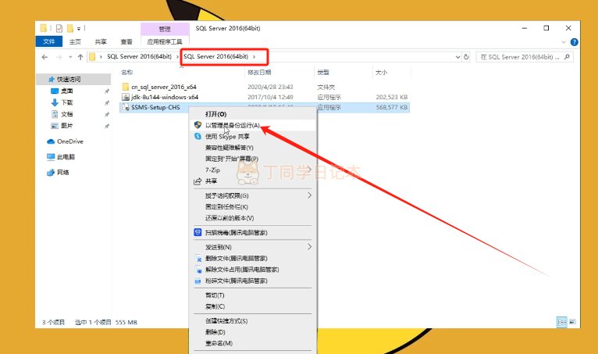Choose 粉碎文件(腾讯电脑管家)
Image resolution: width=598 pixels, height=354 pixels.
253,281
